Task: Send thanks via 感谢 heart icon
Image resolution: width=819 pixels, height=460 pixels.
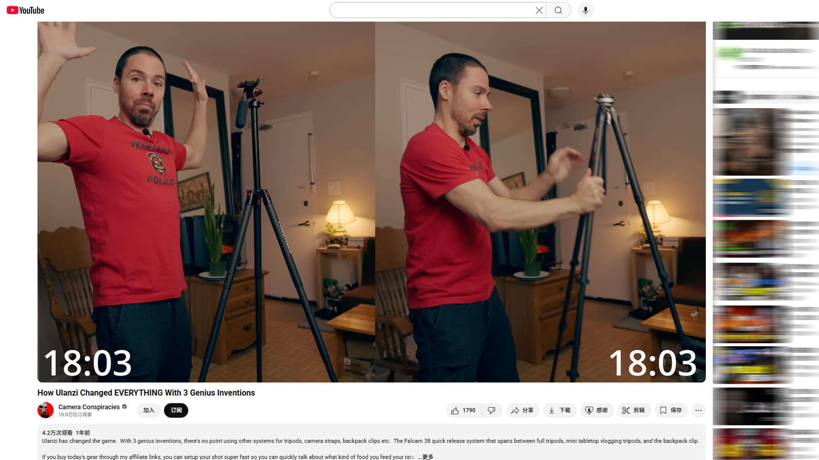Action: click(x=596, y=410)
